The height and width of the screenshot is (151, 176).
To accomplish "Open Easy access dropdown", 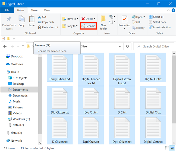I will click(112, 22).
